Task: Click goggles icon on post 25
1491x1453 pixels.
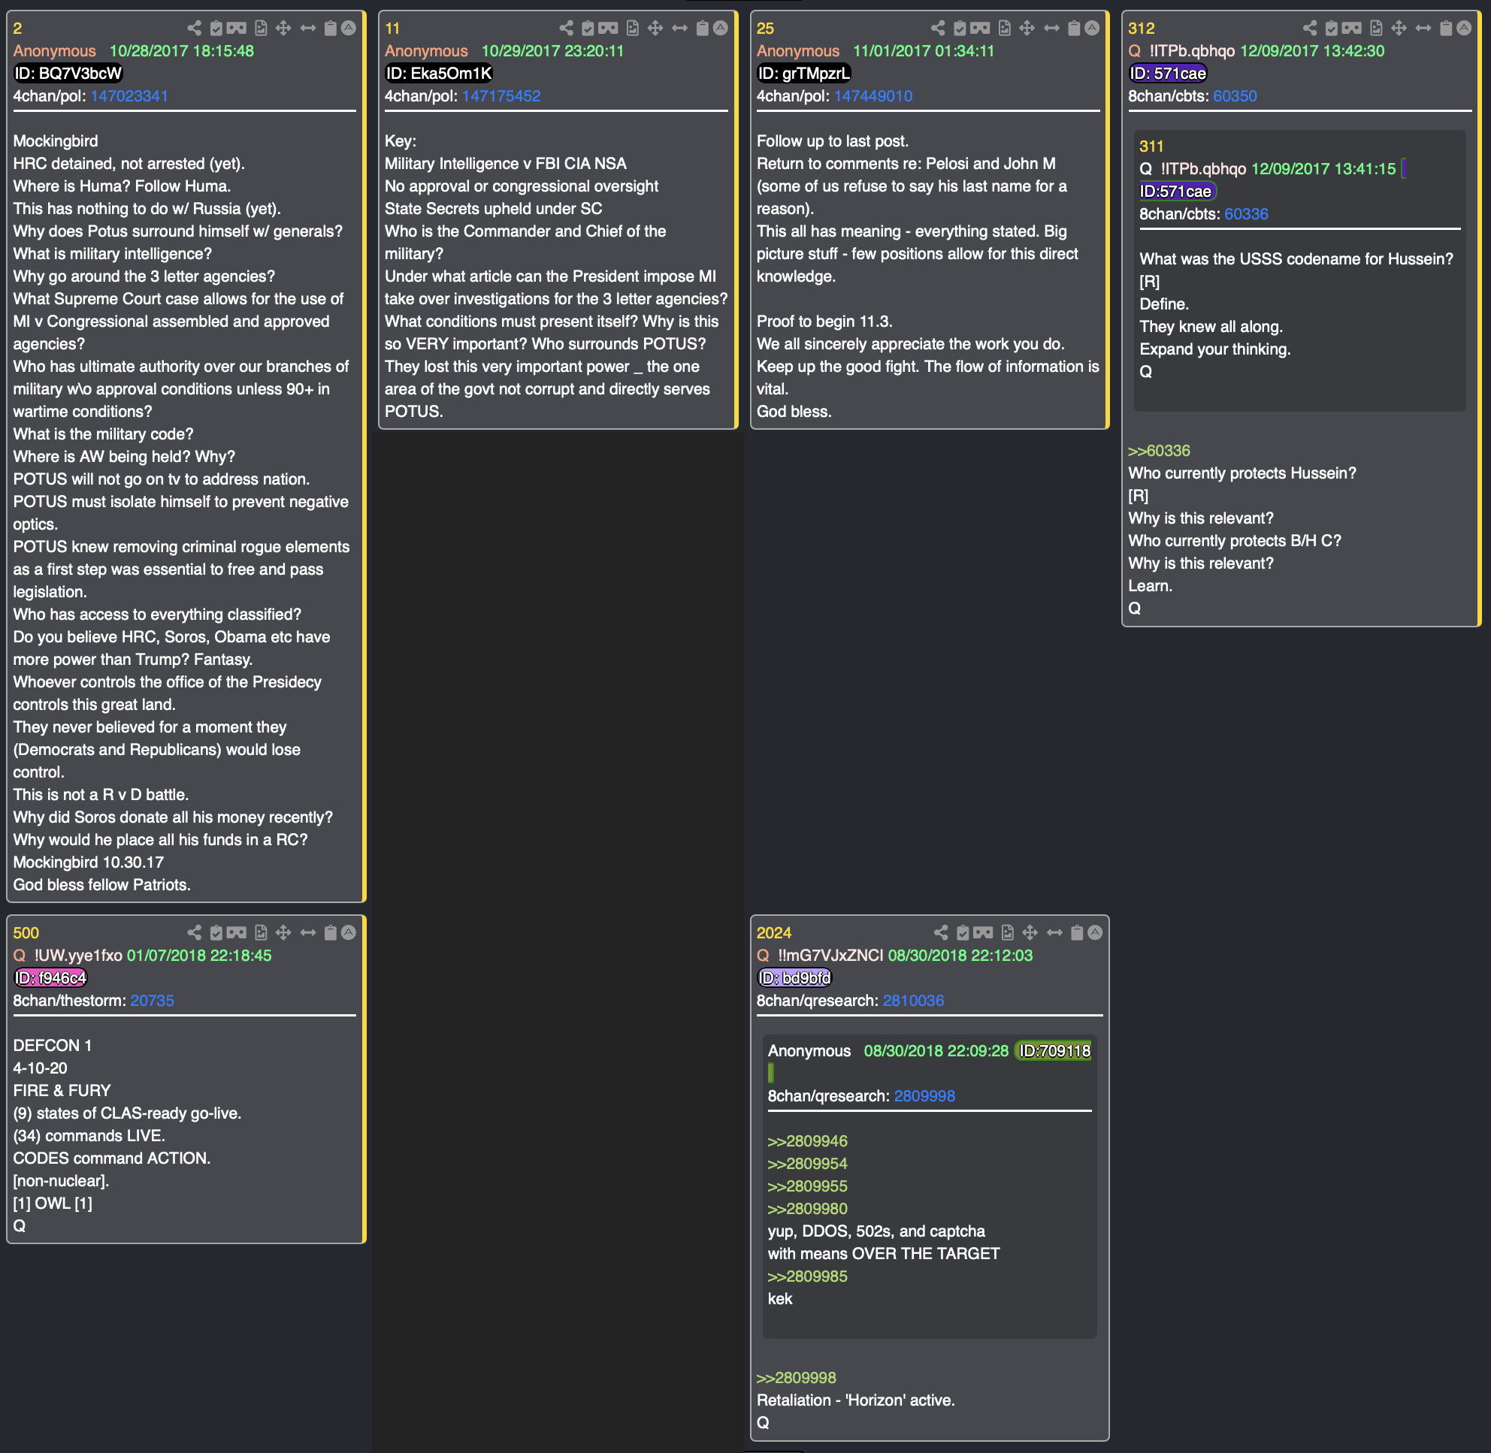Action: [980, 29]
